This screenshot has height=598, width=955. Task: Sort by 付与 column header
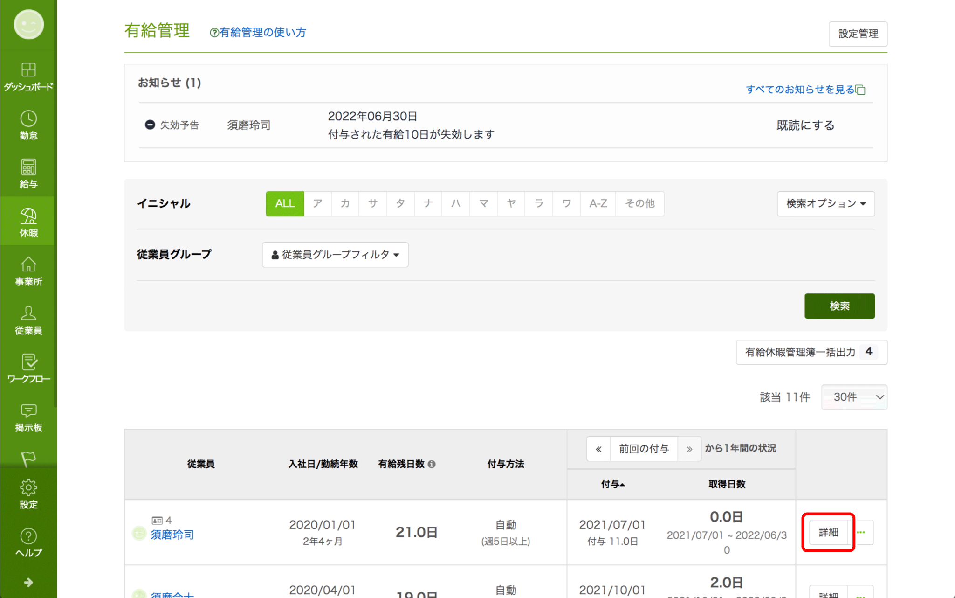[612, 484]
